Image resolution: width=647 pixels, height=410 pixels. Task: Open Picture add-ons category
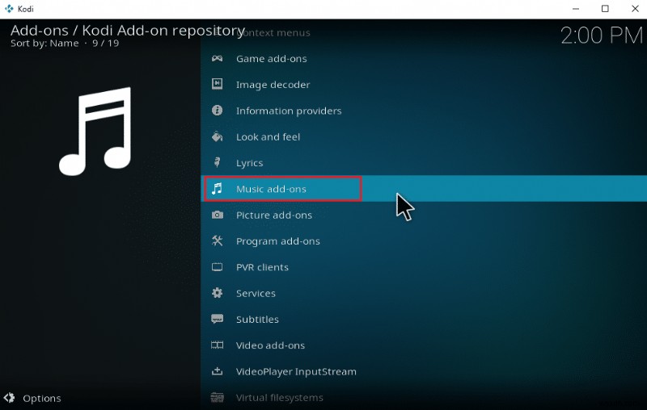[424, 215]
